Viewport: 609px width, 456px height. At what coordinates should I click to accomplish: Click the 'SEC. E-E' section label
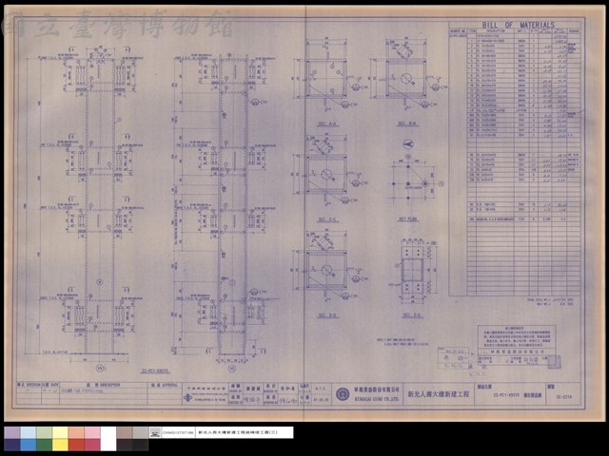[x=412, y=315]
